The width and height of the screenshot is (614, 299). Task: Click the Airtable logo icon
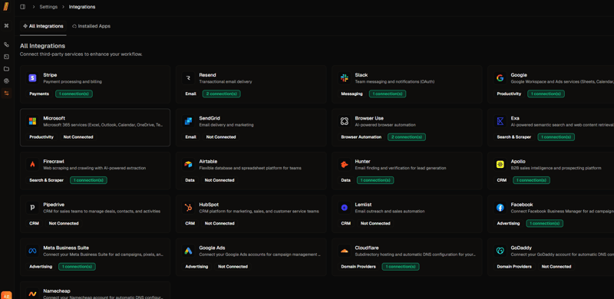click(x=188, y=165)
